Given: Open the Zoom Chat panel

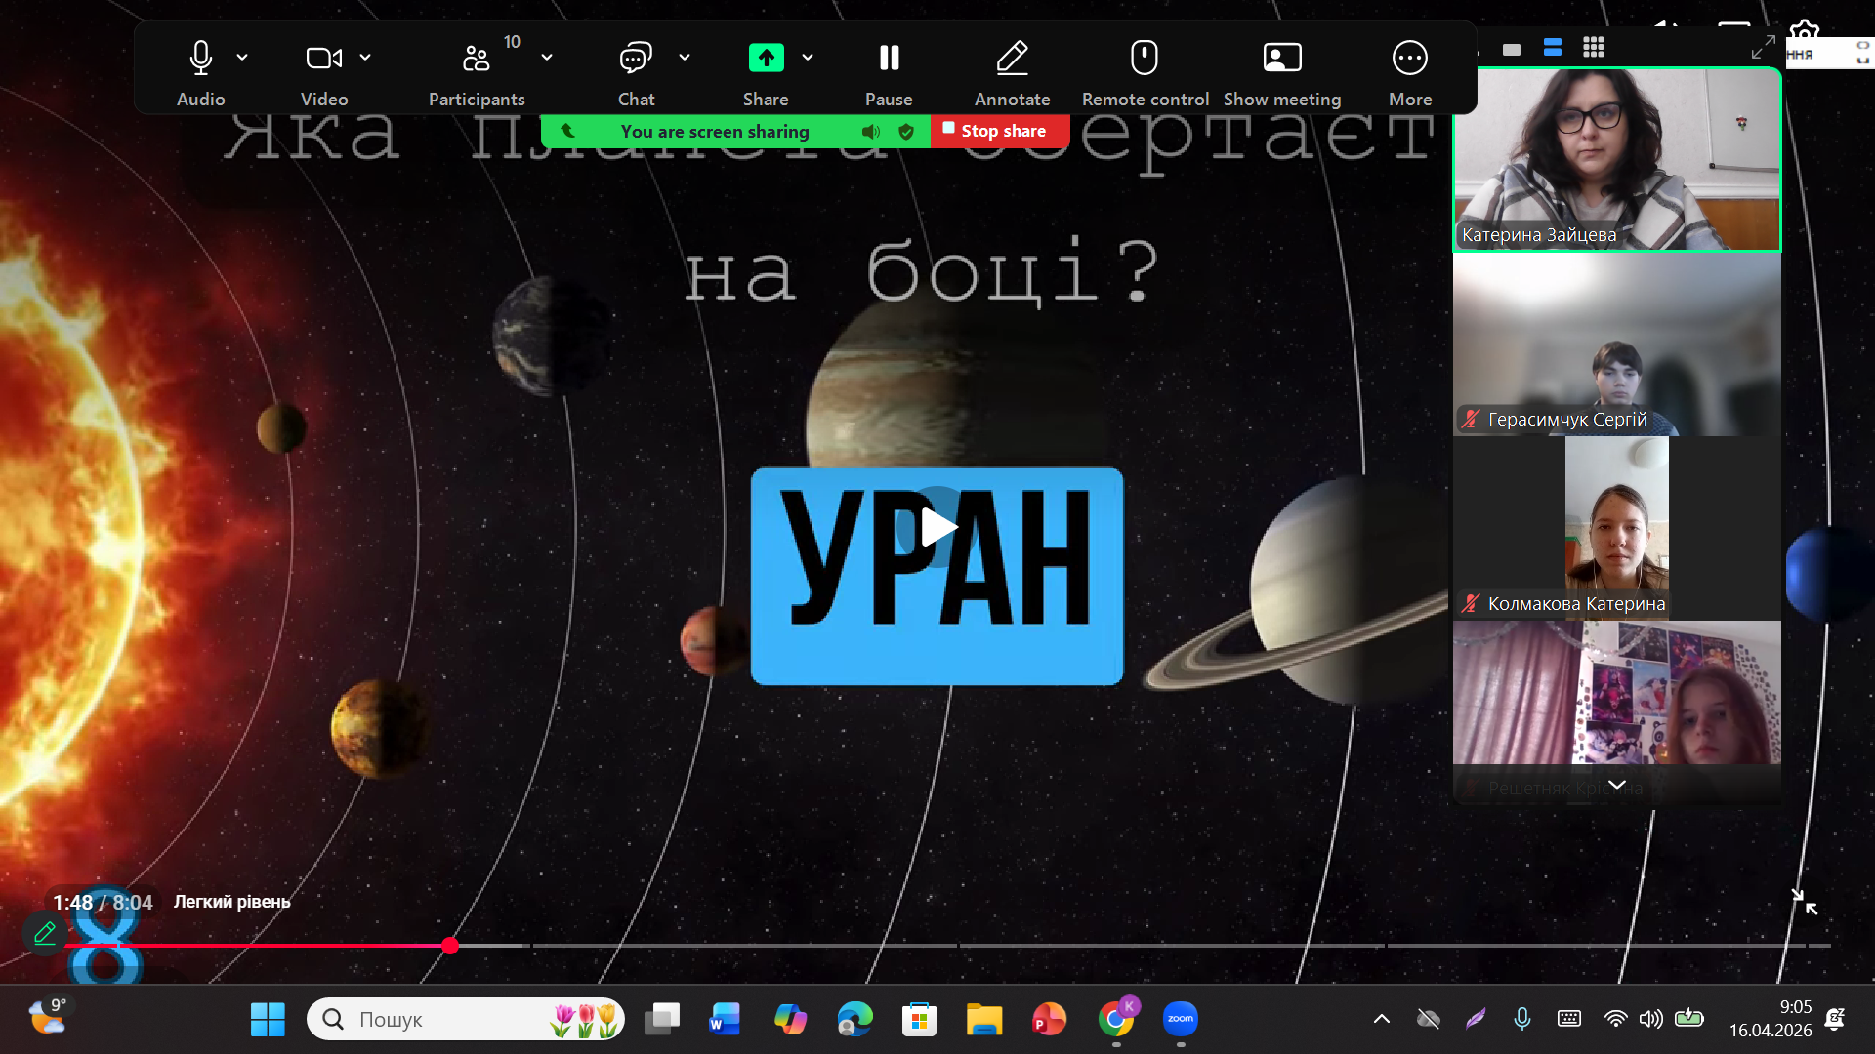Looking at the screenshot, I should 636,59.
